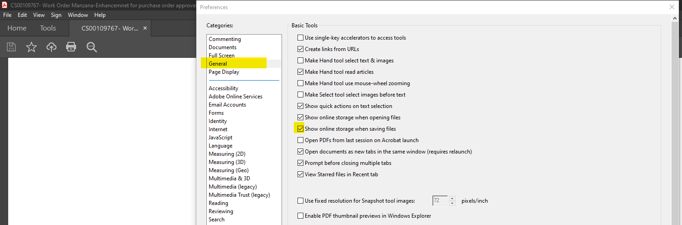The height and width of the screenshot is (225, 682).
Task: Enable fixed resolution for Snapshot tool images
Action: tap(300, 201)
